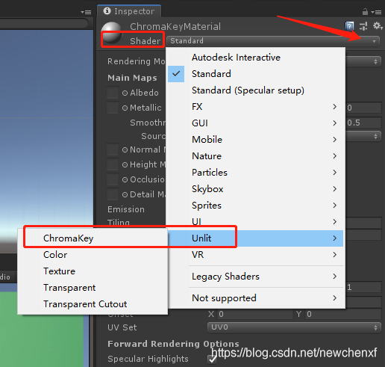Viewport: 385px width, 367px height.
Task: Expand the Not supported shaders submenu
Action: coord(255,298)
